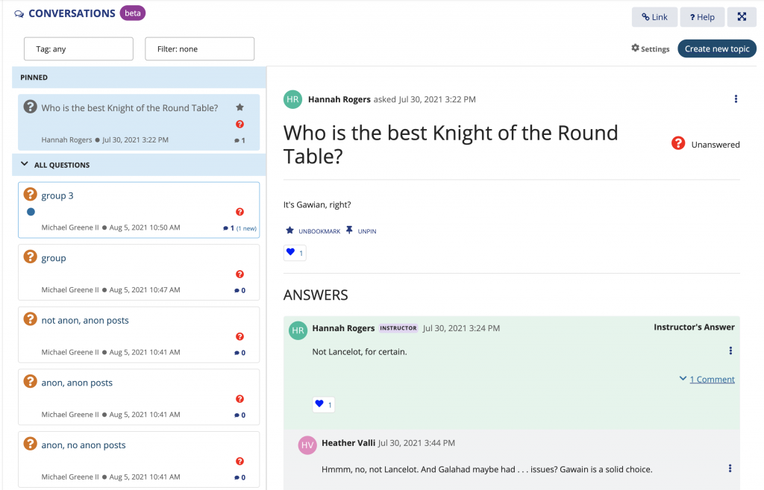Click the bookmark star on the pinned topic

[239, 107]
